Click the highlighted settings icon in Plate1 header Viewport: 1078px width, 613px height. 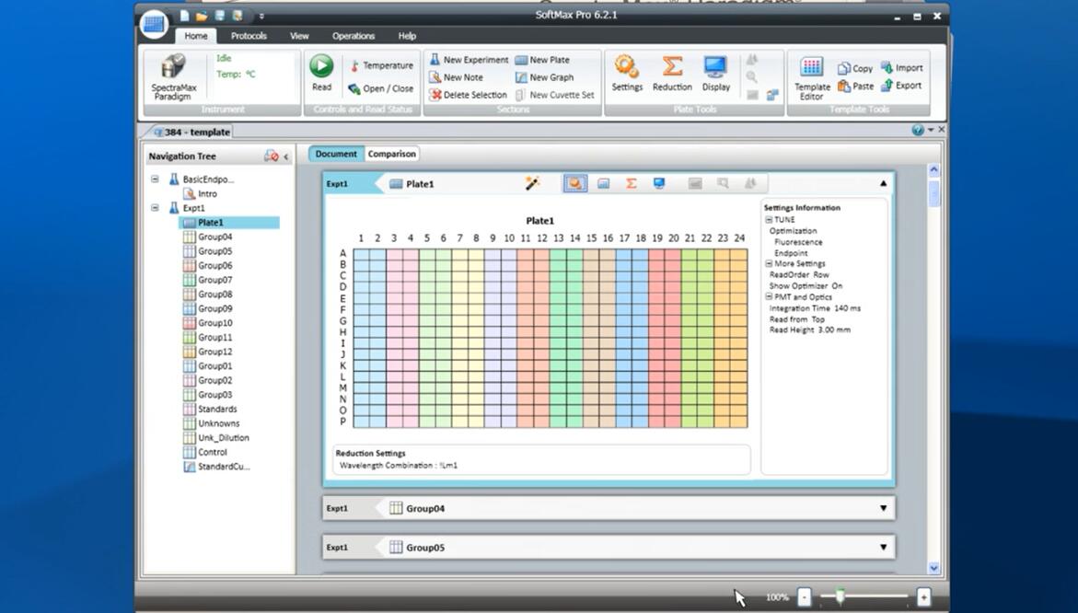coord(575,183)
